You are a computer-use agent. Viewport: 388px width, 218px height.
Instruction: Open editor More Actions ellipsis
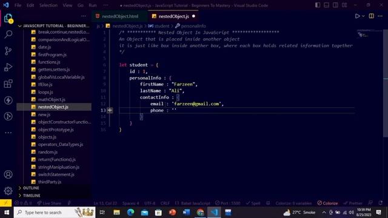tap(380, 16)
